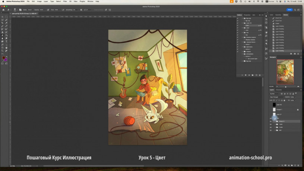This screenshot has width=304, height=171.
Task: Click the Navigator preview thumbnail
Action: point(285,72)
